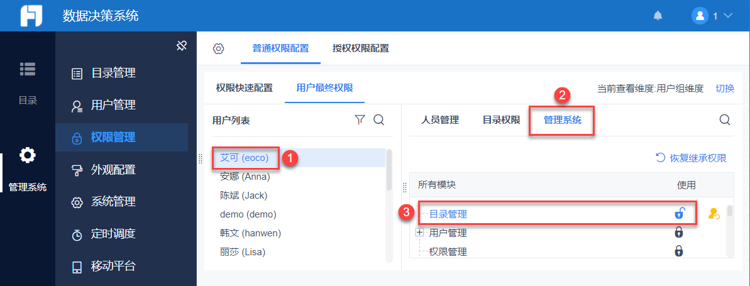Image resolution: width=750 pixels, height=286 pixels.
Task: Open the 目录权限 tab
Action: pos(501,119)
